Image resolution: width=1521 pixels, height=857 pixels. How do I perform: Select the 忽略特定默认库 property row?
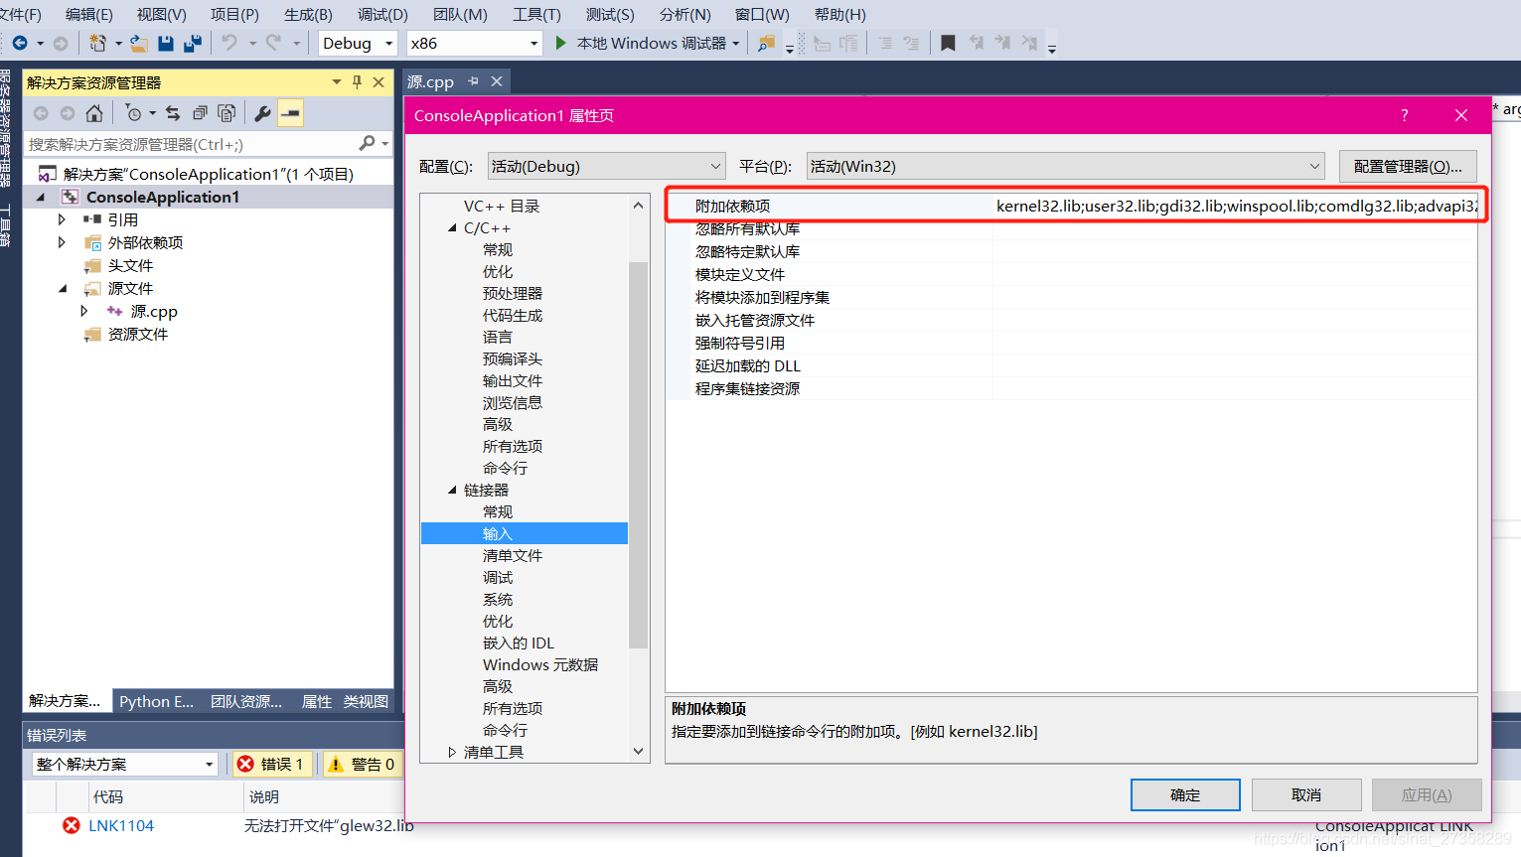[x=1072, y=251]
